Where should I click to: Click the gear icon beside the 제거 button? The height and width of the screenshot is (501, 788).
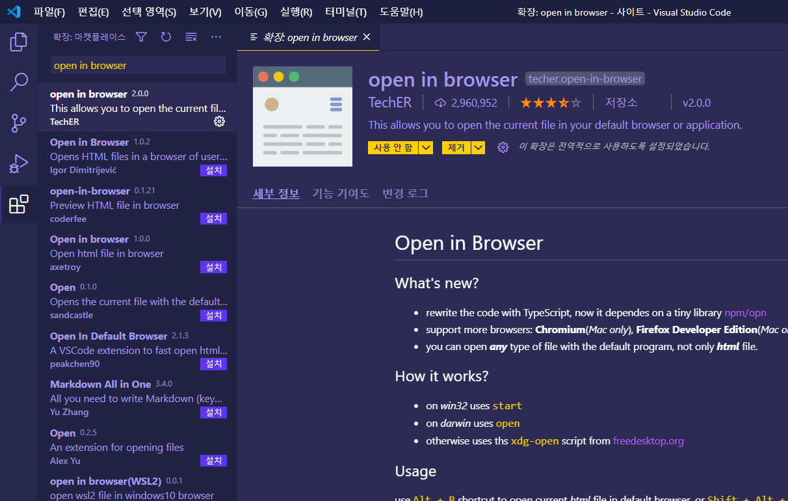(x=503, y=148)
